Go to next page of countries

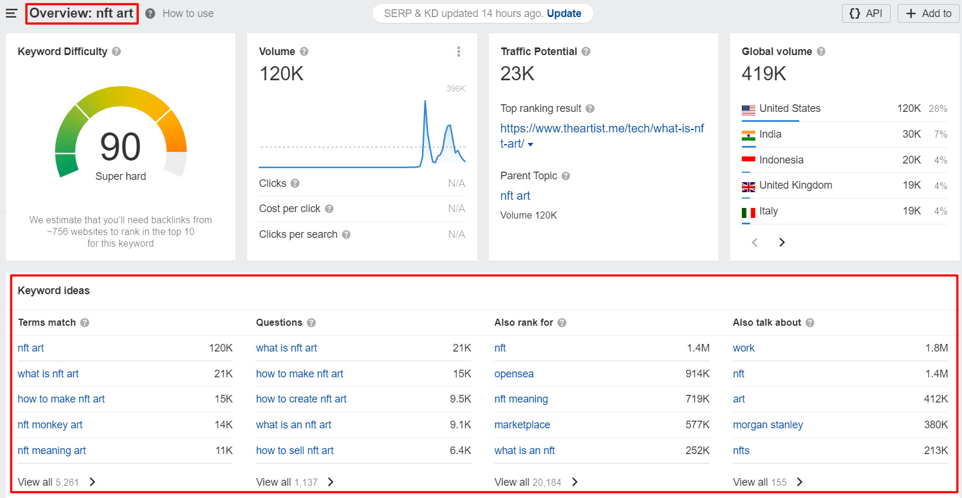tap(782, 243)
